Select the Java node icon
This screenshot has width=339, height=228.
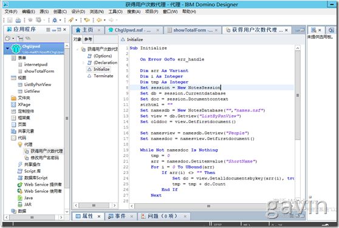pos(20,198)
